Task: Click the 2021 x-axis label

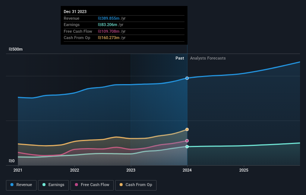Action: [x=18, y=170]
